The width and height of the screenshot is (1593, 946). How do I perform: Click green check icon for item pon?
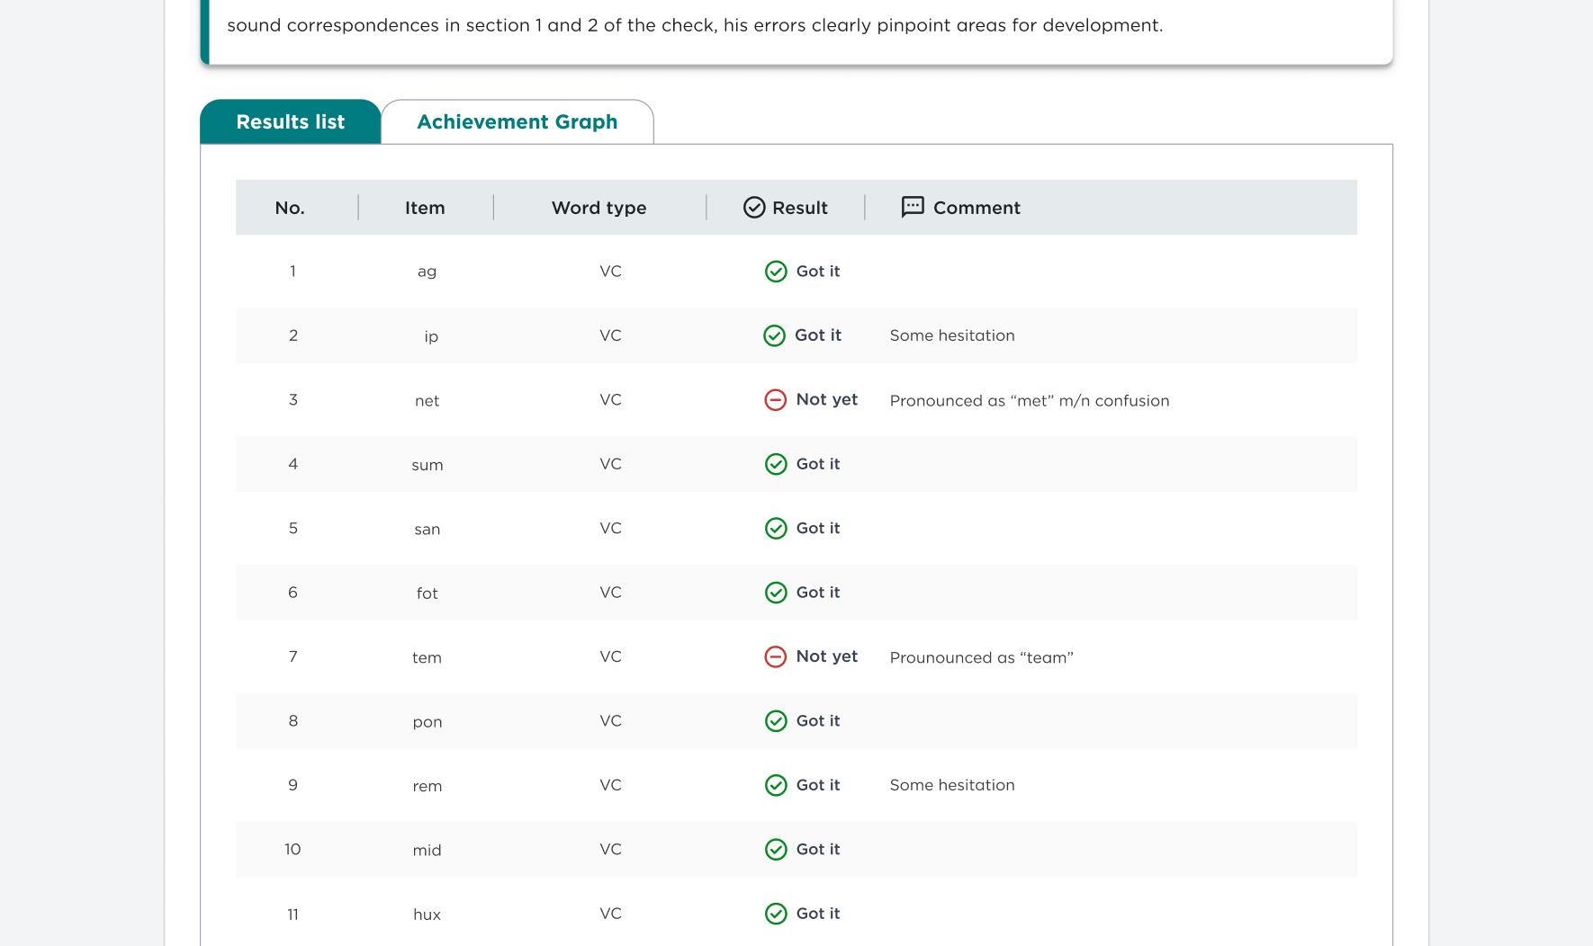776,721
